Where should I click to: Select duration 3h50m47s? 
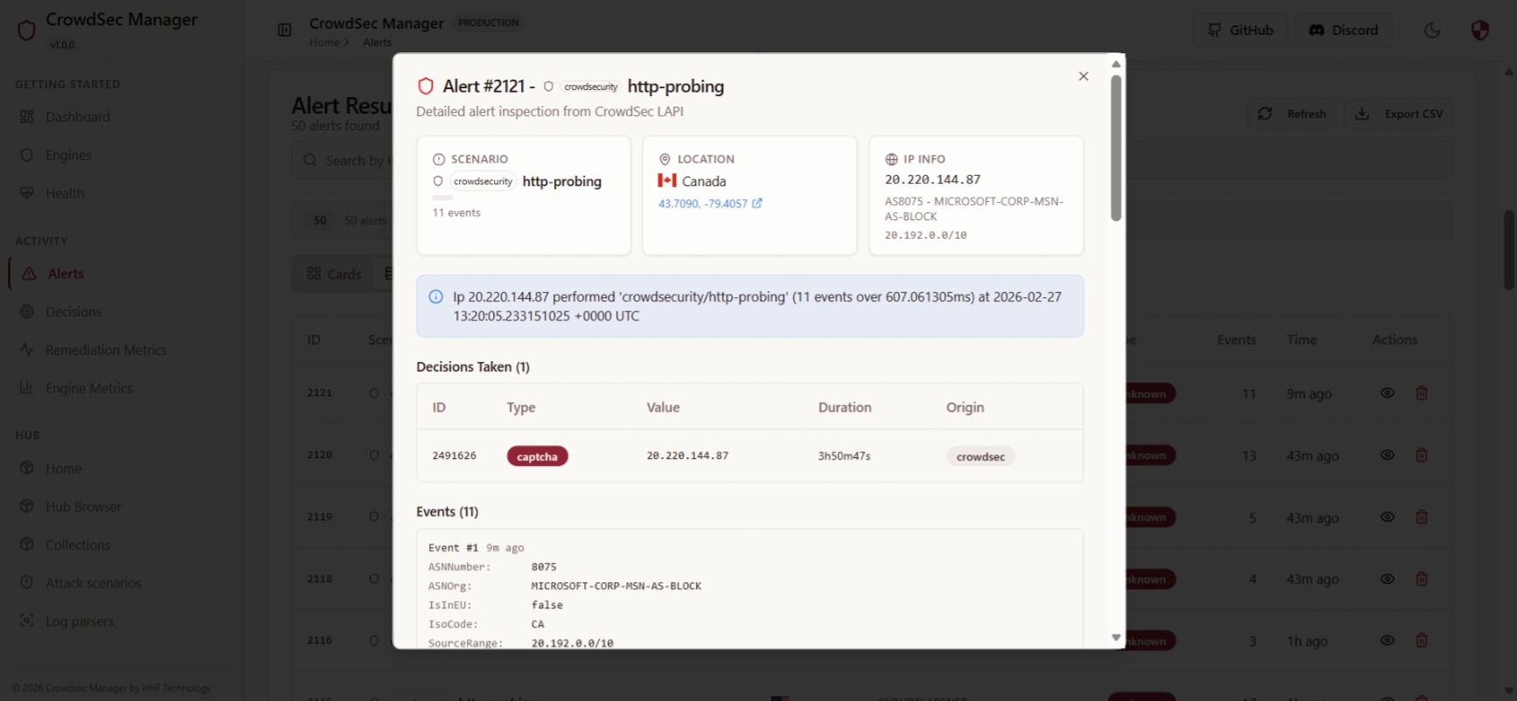click(x=844, y=455)
